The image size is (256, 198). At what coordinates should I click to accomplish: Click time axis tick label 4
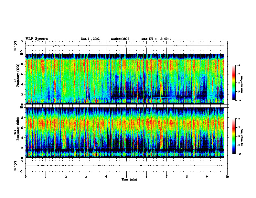pos(106,177)
